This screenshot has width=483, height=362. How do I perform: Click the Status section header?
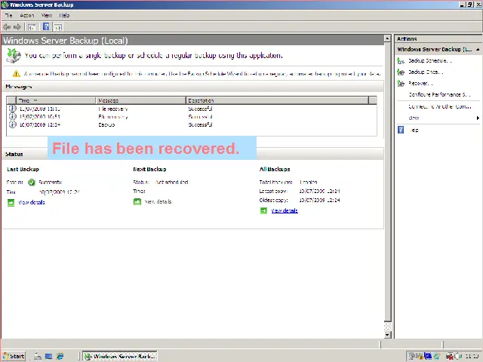[14, 154]
